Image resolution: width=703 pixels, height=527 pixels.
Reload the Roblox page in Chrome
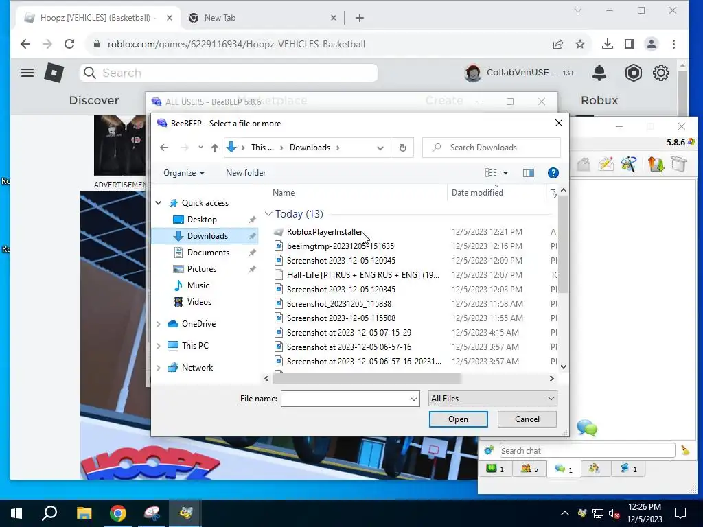[69, 44]
